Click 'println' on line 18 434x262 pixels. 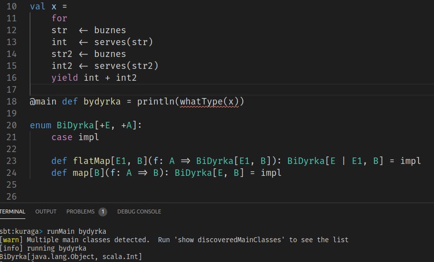tap(155, 102)
